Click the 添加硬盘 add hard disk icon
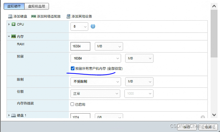The height and width of the screenshot is (132, 220). (x=10, y=16)
